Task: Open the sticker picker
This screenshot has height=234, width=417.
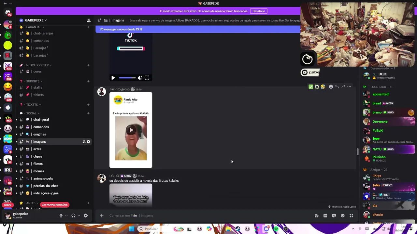Action: point(334,215)
